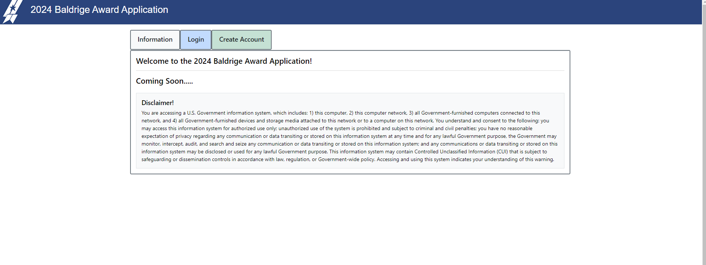Click the Baldrige star logo icon

(13, 12)
